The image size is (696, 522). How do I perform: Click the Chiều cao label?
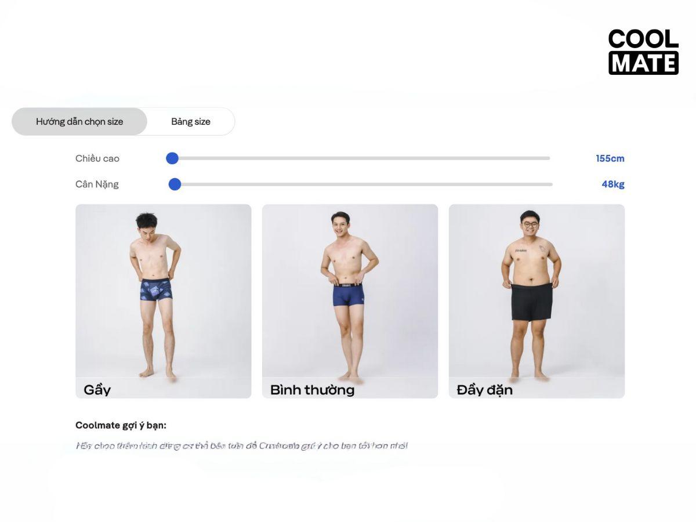tap(97, 158)
